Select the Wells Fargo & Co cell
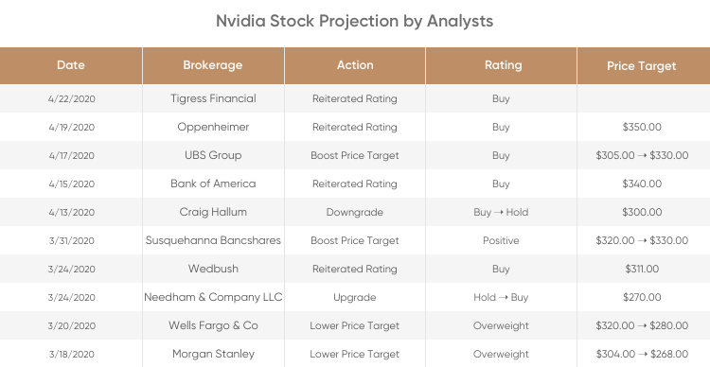 coord(213,325)
